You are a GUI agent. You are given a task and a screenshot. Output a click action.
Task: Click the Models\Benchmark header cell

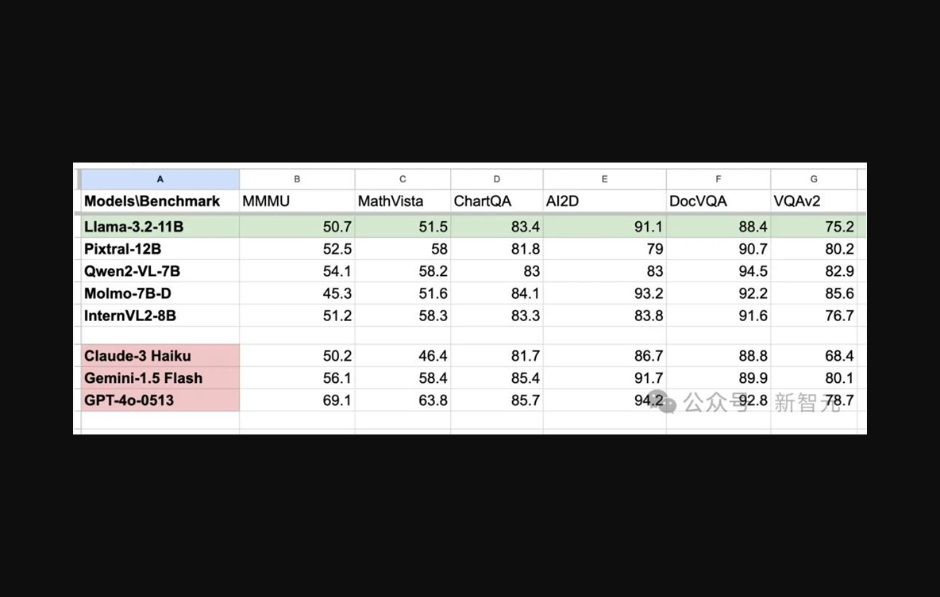point(152,201)
